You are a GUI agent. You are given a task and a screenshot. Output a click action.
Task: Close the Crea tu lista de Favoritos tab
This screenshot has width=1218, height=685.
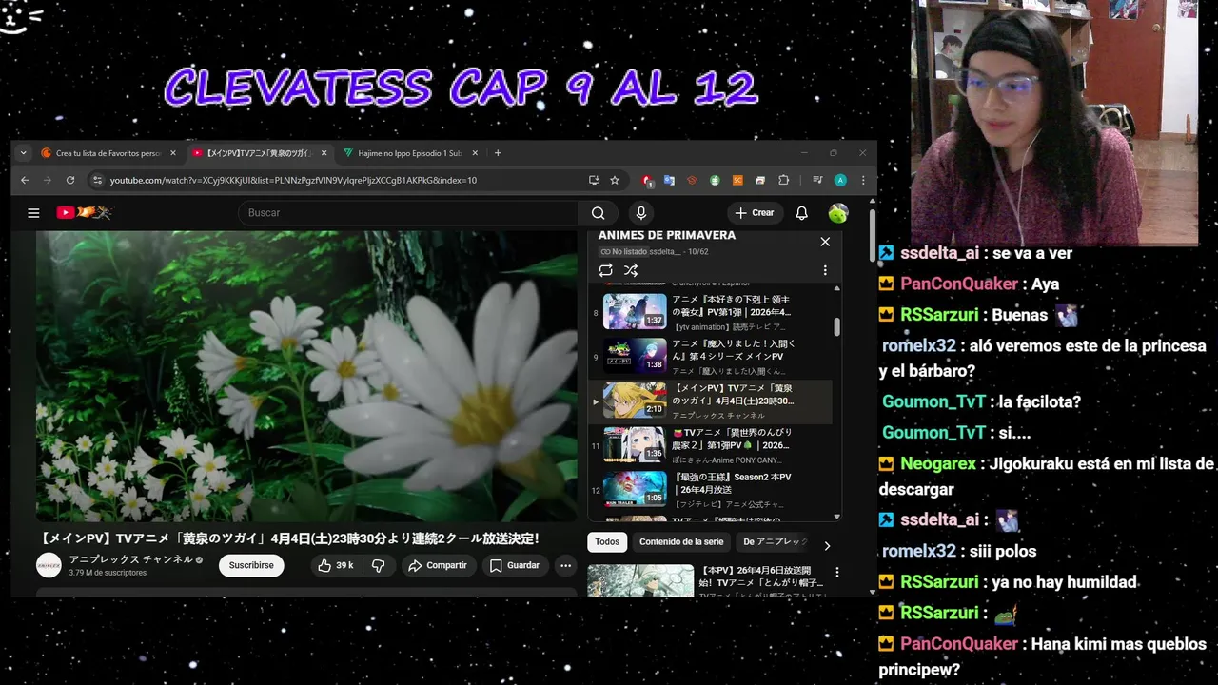(x=173, y=153)
